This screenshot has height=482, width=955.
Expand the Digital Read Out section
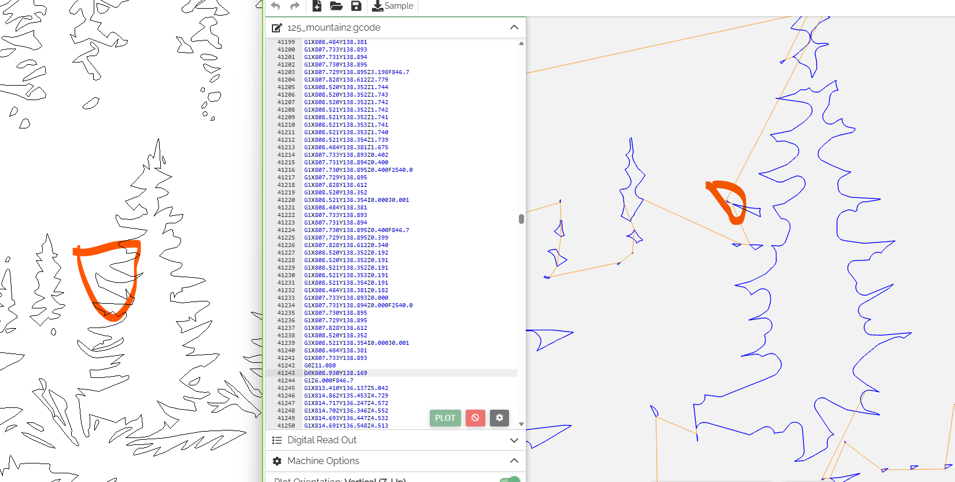[514, 440]
